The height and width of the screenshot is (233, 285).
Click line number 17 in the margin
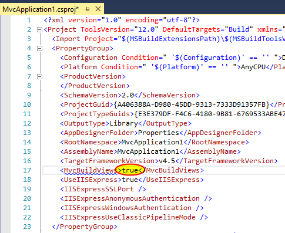27,170
